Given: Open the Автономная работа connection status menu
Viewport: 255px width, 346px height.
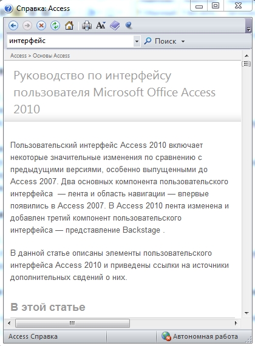Looking at the screenshot, I should [x=200, y=336].
